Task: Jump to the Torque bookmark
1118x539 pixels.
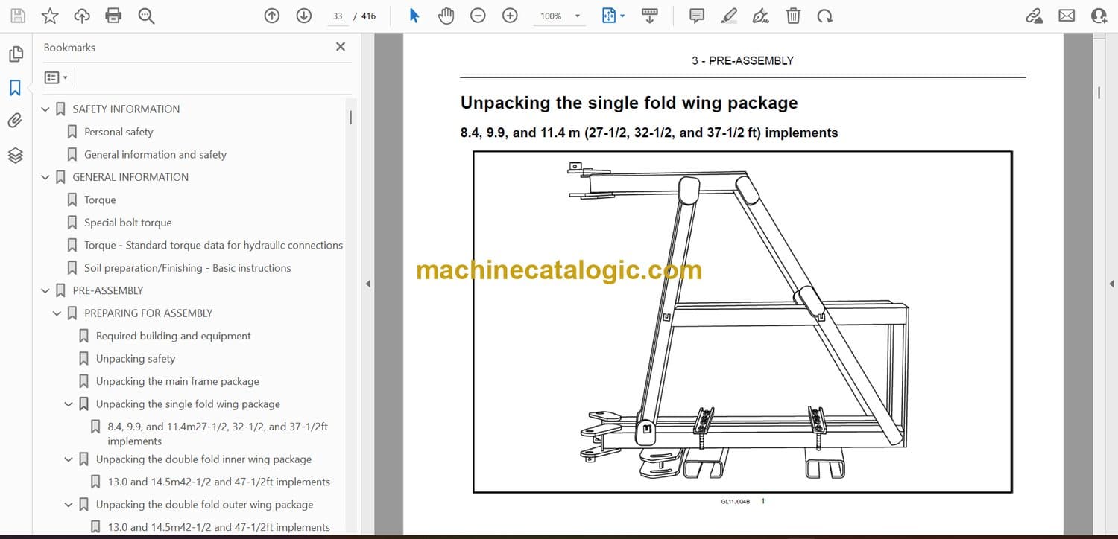Action: coord(100,200)
